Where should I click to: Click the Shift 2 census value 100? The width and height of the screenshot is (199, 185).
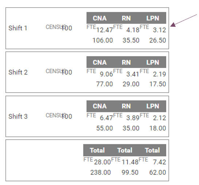67,72
